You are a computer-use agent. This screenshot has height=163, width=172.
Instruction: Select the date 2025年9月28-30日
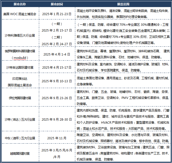tap(57, 120)
